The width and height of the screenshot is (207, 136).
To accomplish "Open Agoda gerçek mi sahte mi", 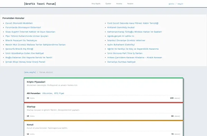I will coord(121,36).
